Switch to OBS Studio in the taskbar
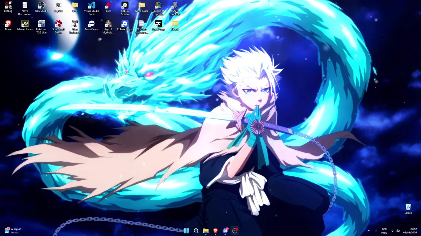The image size is (421, 236). pos(235,231)
